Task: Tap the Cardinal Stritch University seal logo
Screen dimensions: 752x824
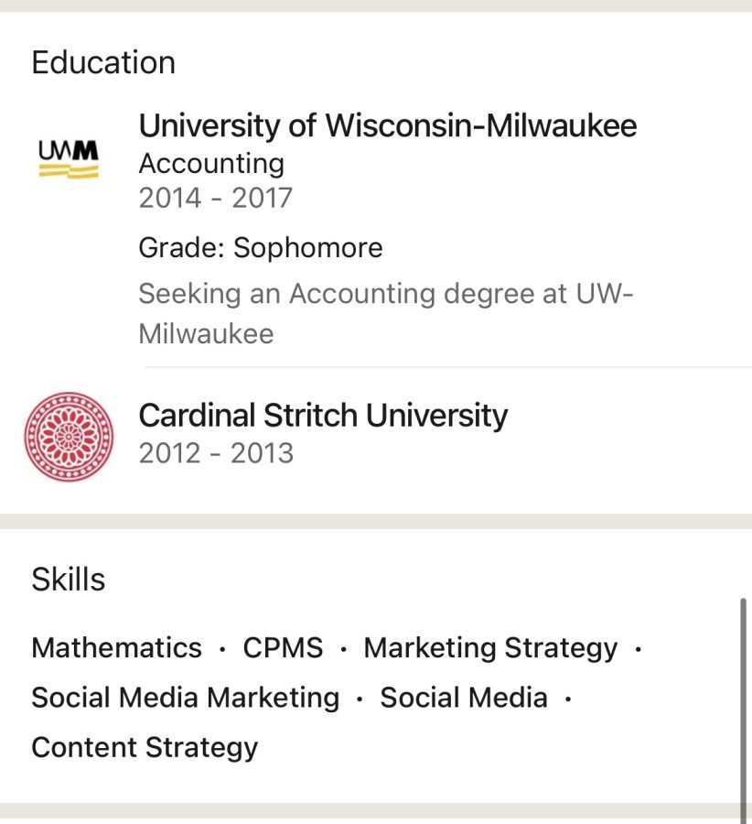Action: 69,436
